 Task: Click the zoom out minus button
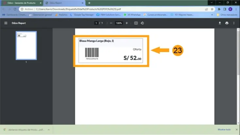pos(111,23)
